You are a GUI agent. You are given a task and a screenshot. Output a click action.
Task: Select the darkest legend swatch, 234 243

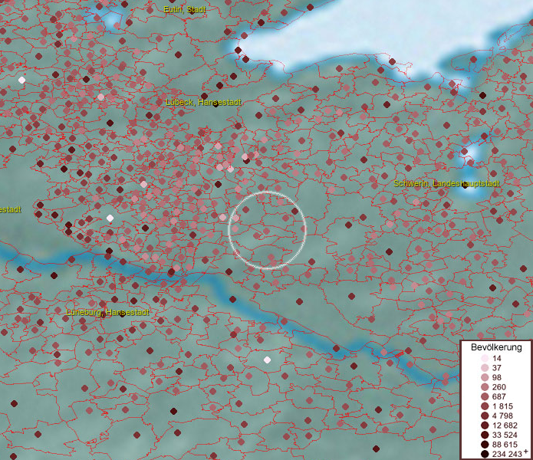[485, 454]
